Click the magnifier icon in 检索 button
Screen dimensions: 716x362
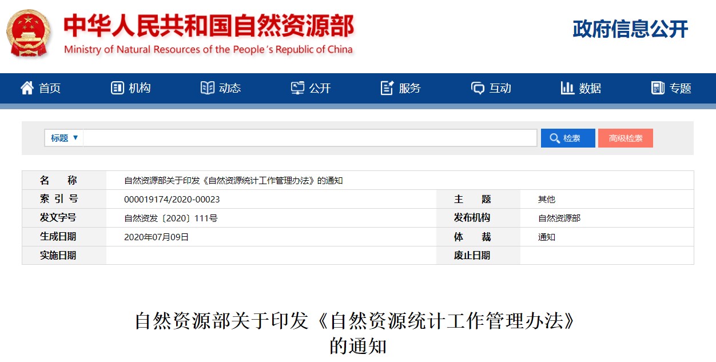tap(554, 138)
